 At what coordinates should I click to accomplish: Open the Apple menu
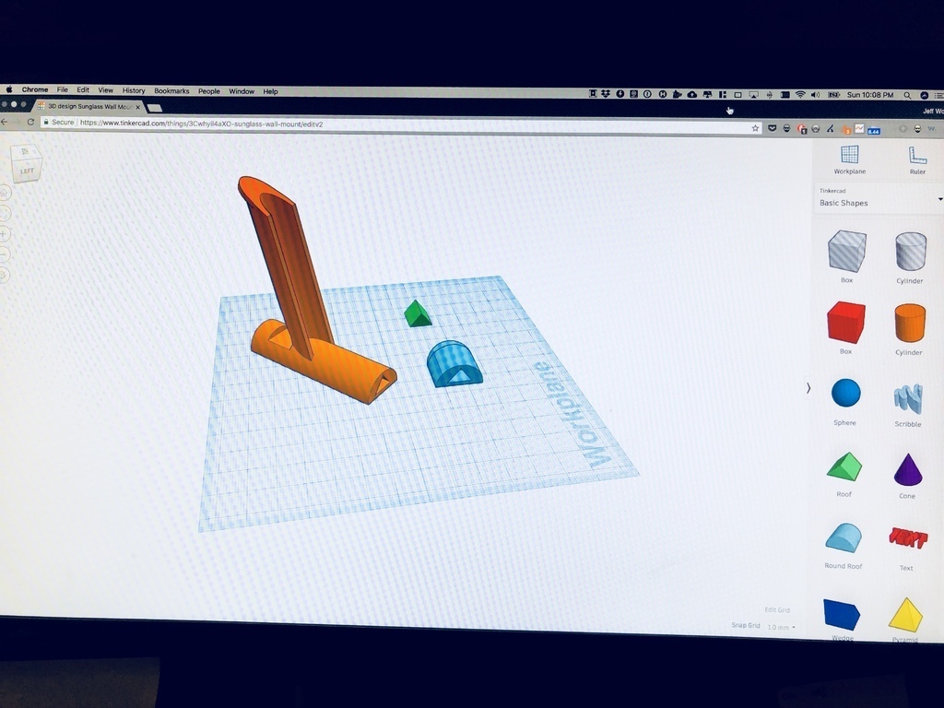9,89
